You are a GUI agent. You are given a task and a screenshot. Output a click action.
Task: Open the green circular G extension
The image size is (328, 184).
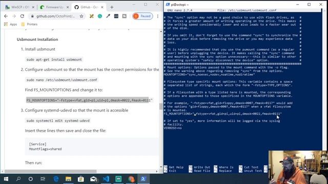(100, 16)
